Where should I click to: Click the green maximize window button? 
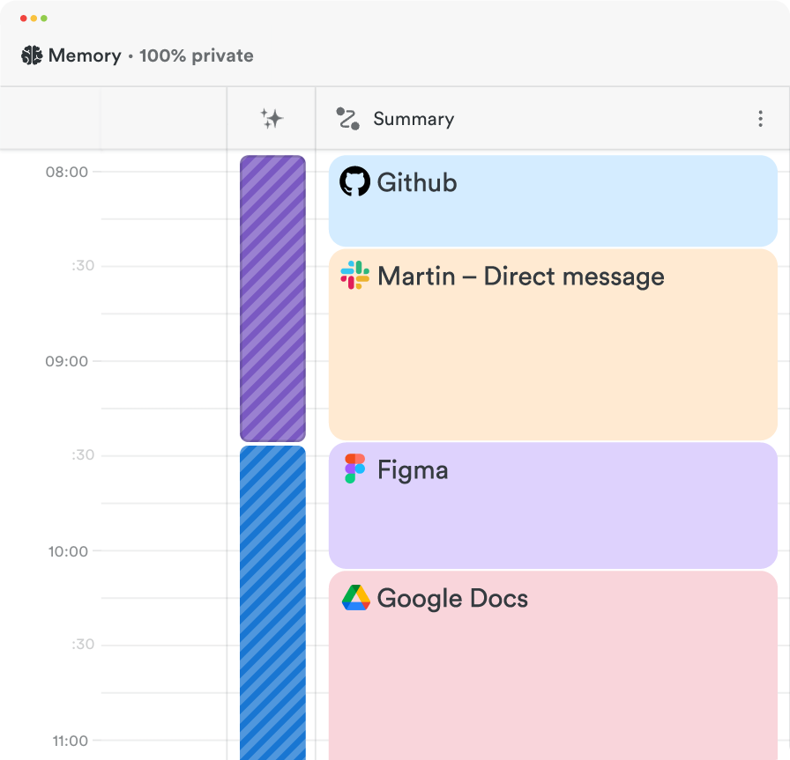click(44, 18)
